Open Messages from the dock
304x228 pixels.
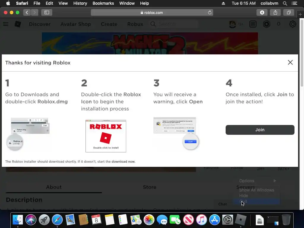(x=162, y=220)
